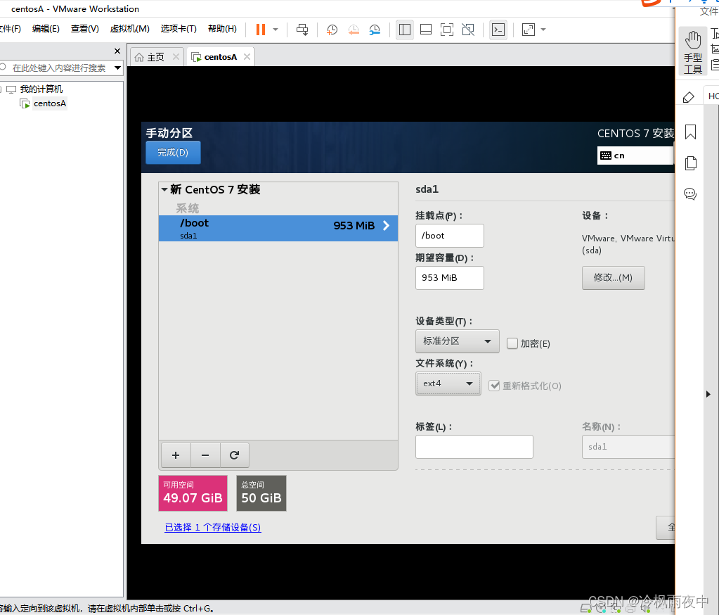Select the eraser icon in right panel
The height and width of the screenshot is (615, 719).
point(688,97)
